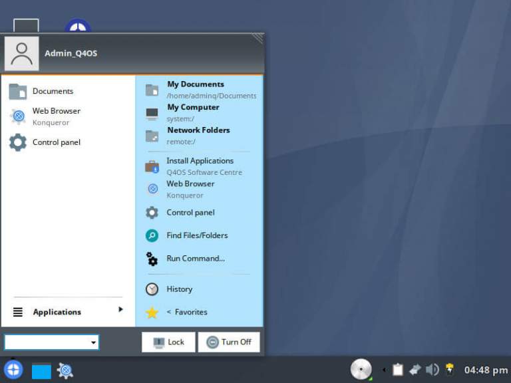The width and height of the screenshot is (511, 383).
Task: Open Control panel gear icon in left pane
Action: pos(18,142)
